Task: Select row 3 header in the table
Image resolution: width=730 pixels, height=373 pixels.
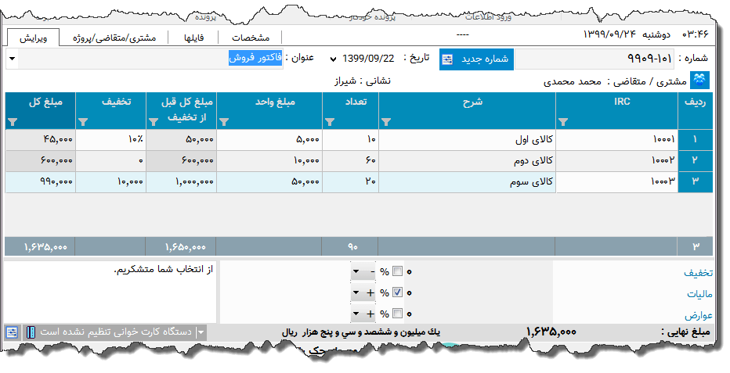Action: tap(695, 181)
